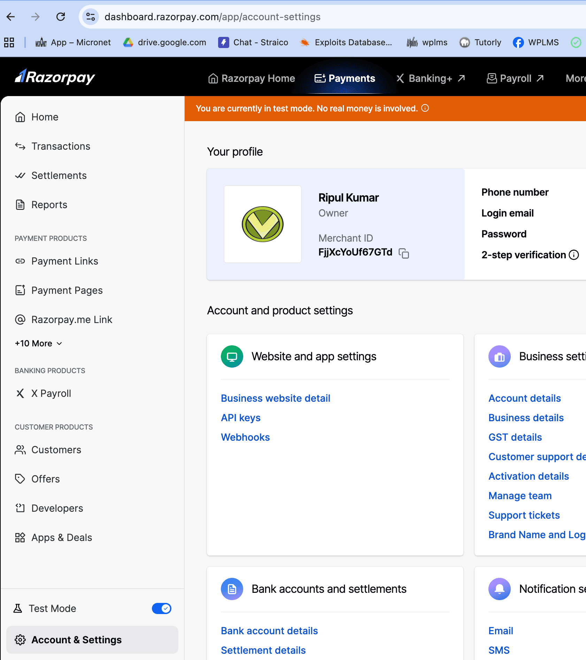Viewport: 586px width, 660px height.
Task: Expand the +10 More payment products
Action: pos(38,344)
